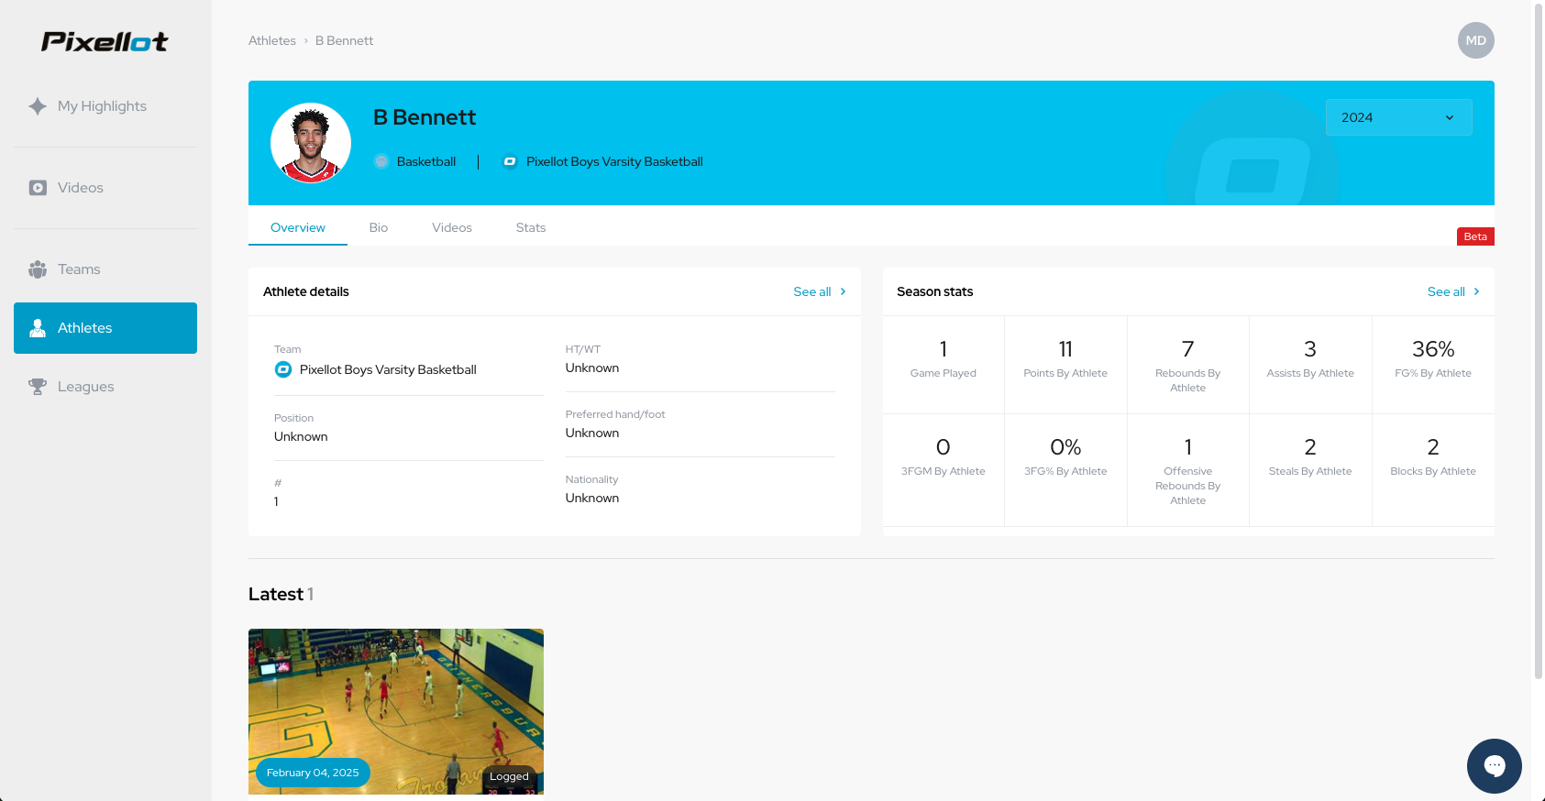Image resolution: width=1545 pixels, height=801 pixels.
Task: Click B Bennett's profile photo
Action: tap(311, 143)
